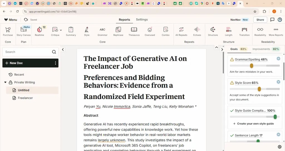Click the underlined word Immorlica
The width and height of the screenshot is (285, 151).
point(122,107)
